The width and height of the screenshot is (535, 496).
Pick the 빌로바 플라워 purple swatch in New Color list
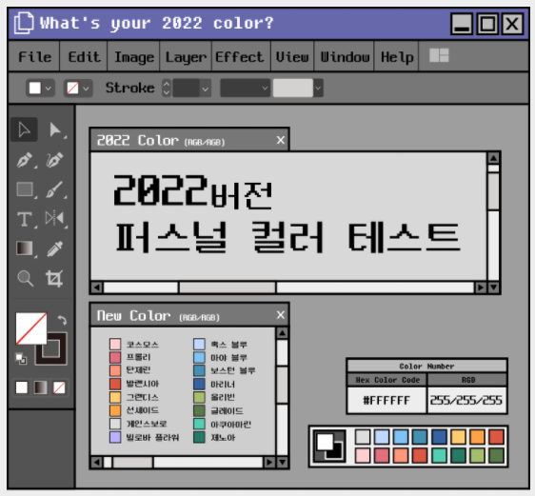115,437
